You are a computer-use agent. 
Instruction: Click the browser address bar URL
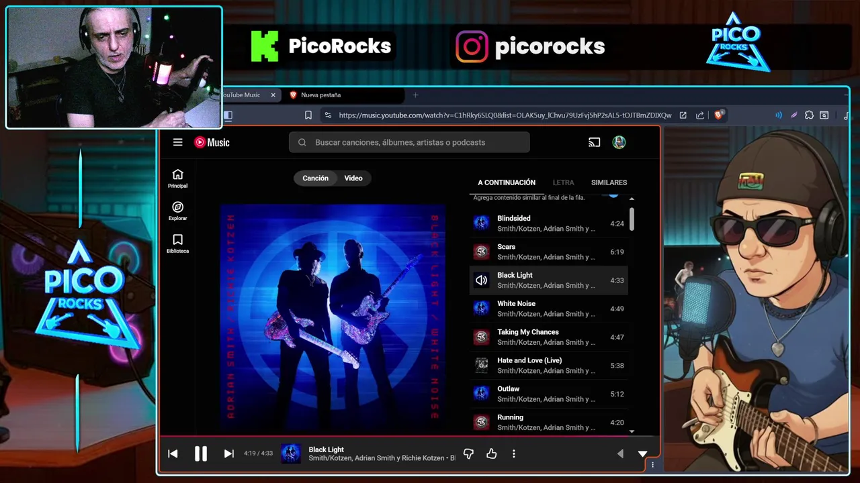(505, 115)
